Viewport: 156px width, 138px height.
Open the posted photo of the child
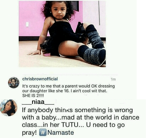(62, 34)
